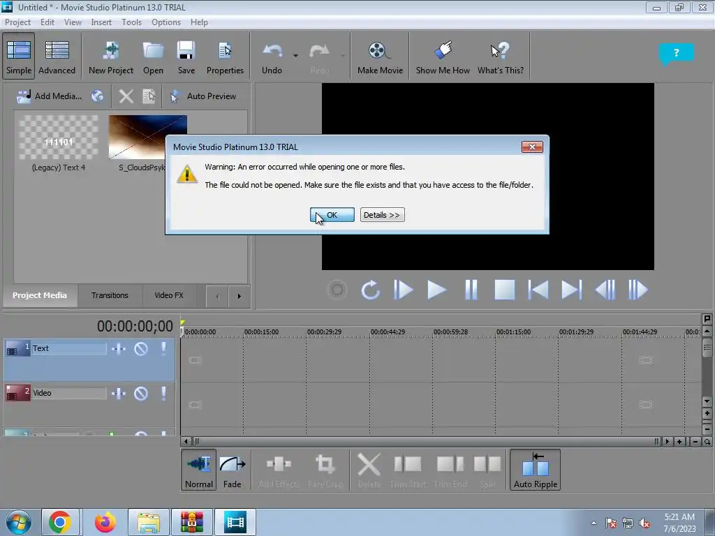Zoom in timeline with plus button
The height and width of the screenshot is (536, 715).
tap(679, 442)
